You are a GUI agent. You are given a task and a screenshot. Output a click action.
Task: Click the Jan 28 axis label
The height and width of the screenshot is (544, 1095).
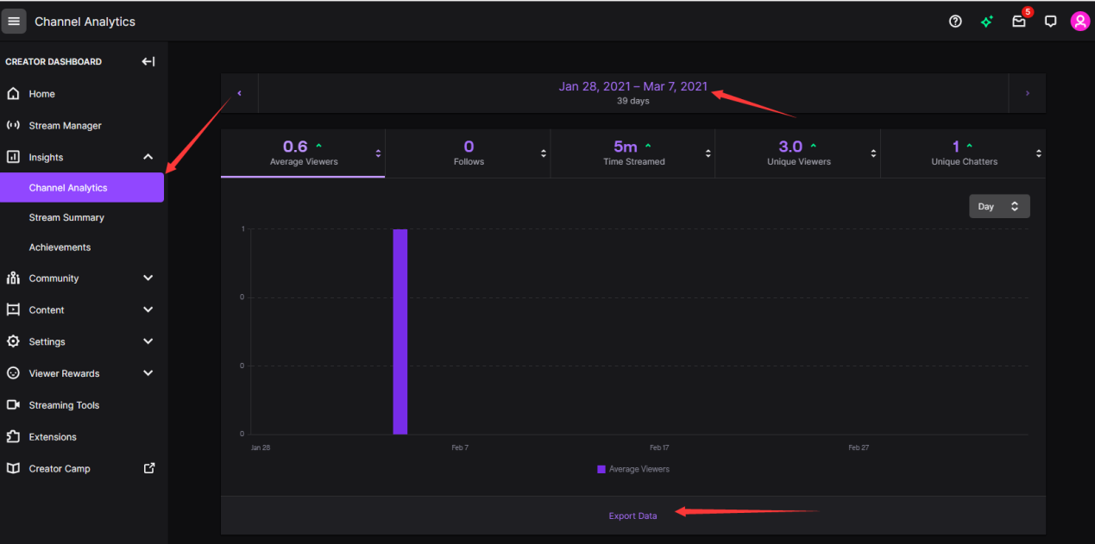261,447
